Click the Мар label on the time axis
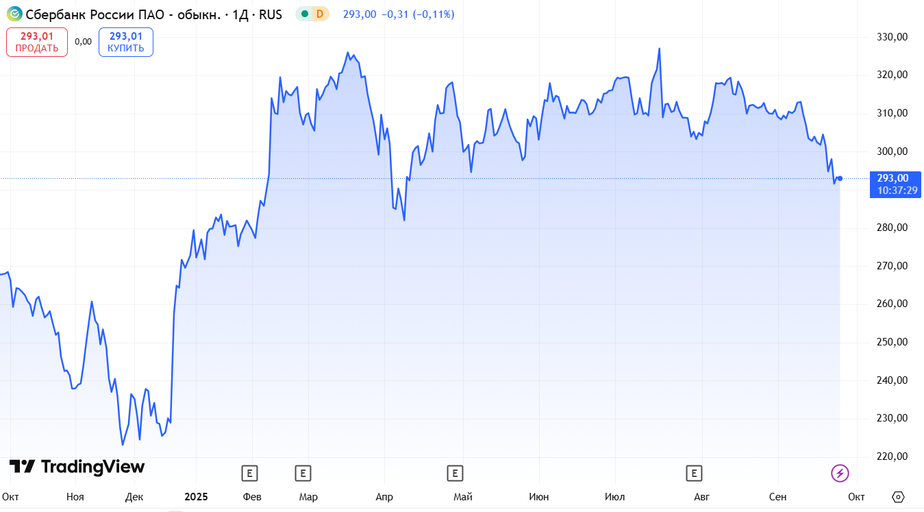924x512 pixels. [x=308, y=497]
